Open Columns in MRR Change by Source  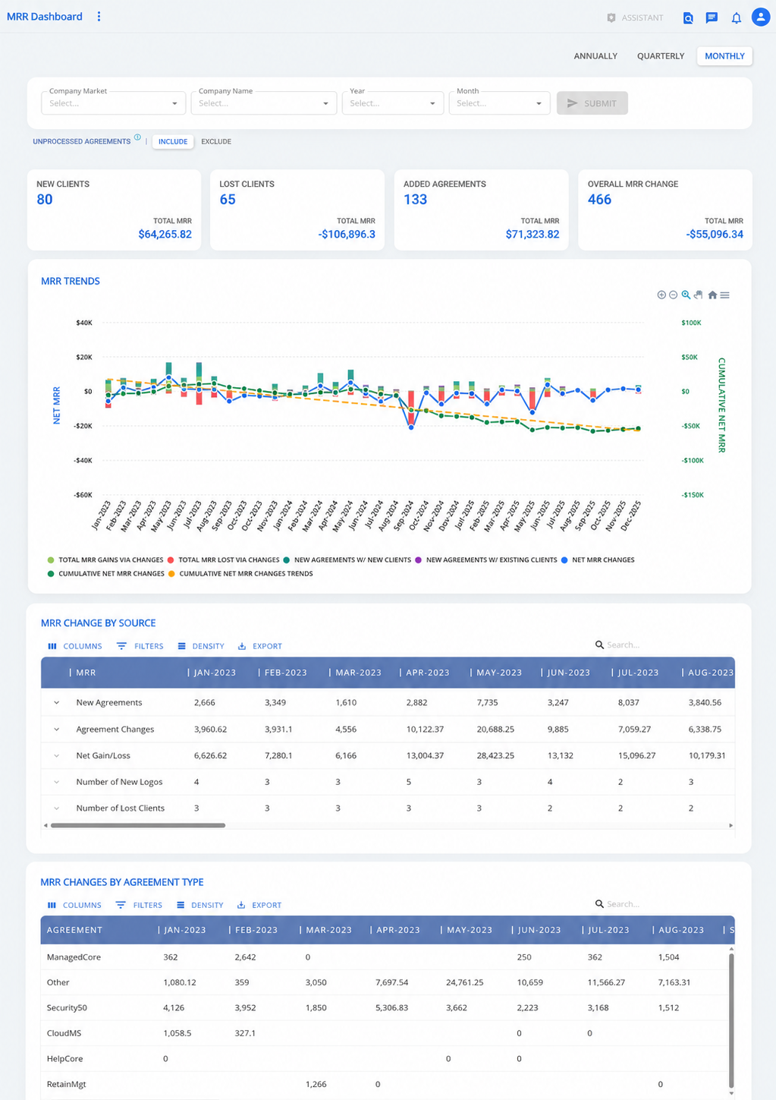(x=75, y=647)
